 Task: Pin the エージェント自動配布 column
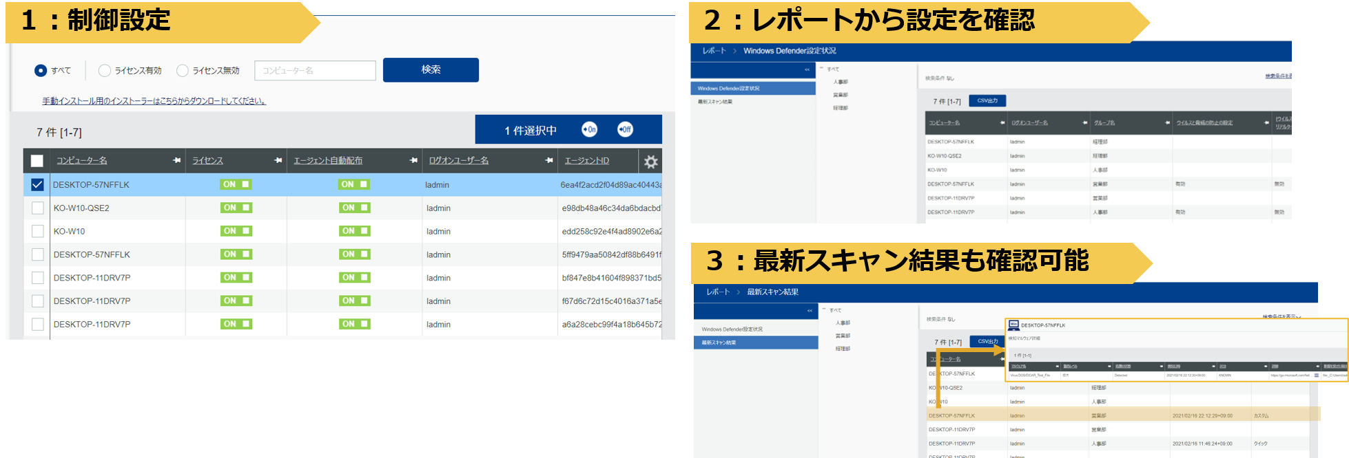tap(414, 160)
